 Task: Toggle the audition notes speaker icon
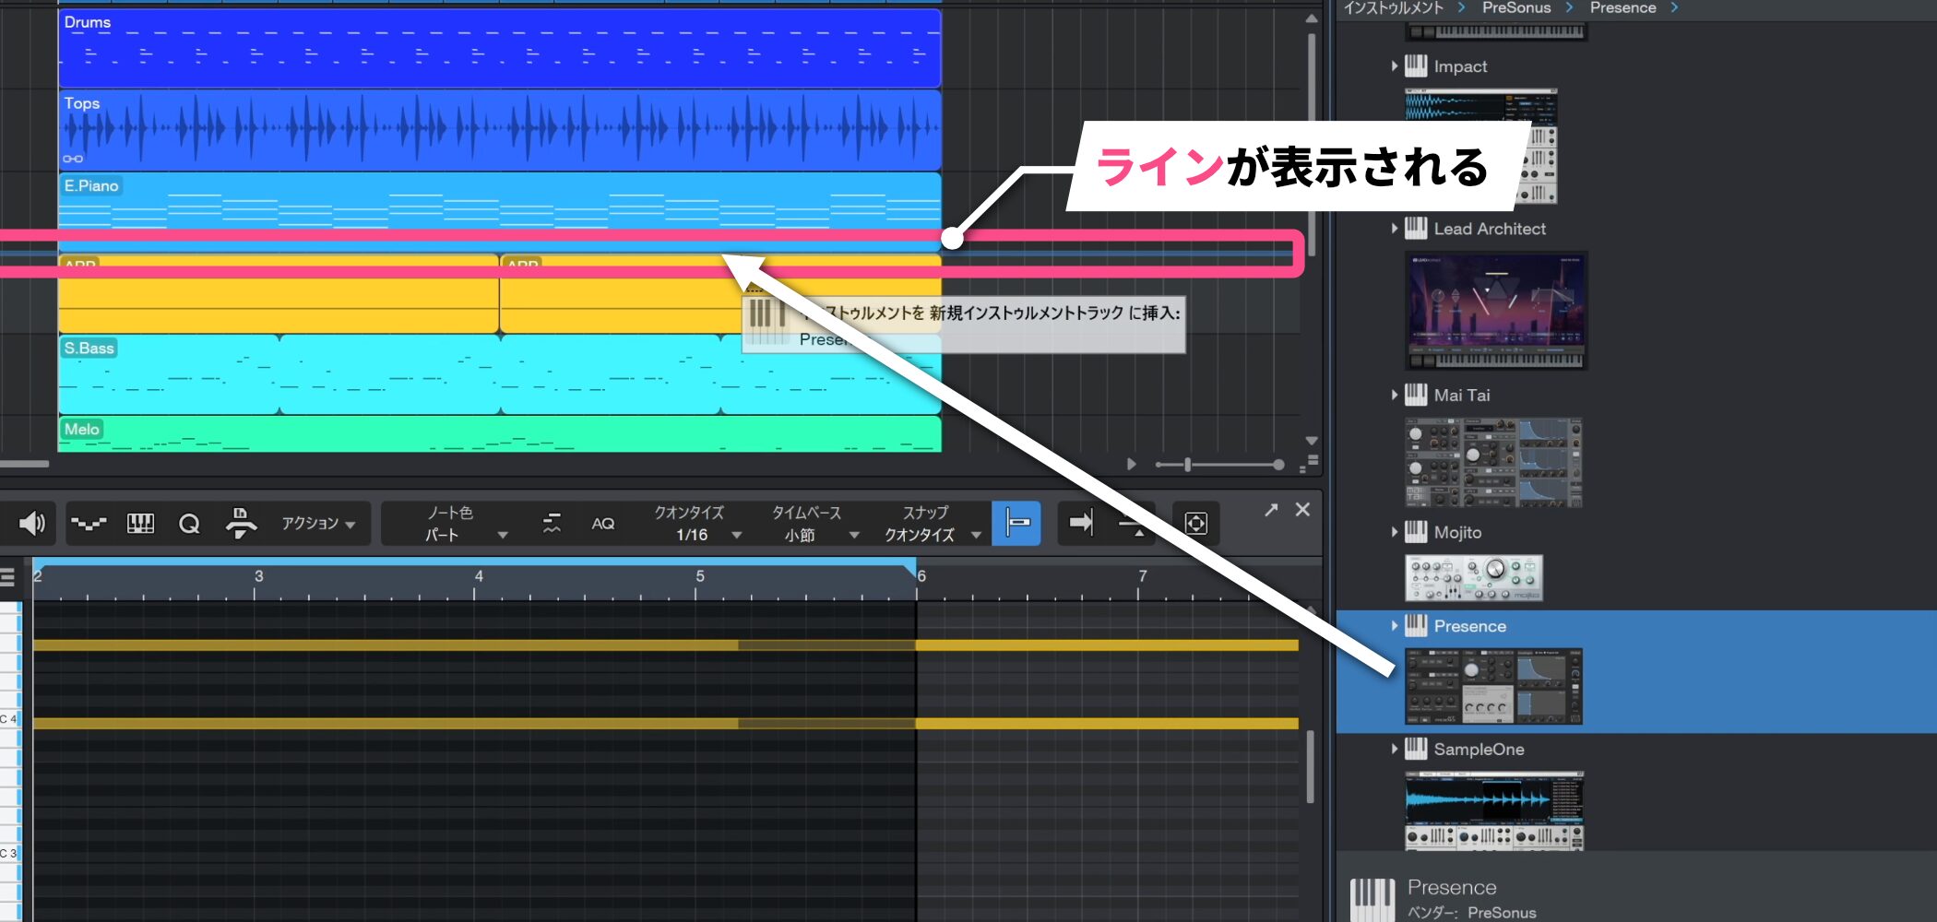pyautogui.click(x=31, y=524)
